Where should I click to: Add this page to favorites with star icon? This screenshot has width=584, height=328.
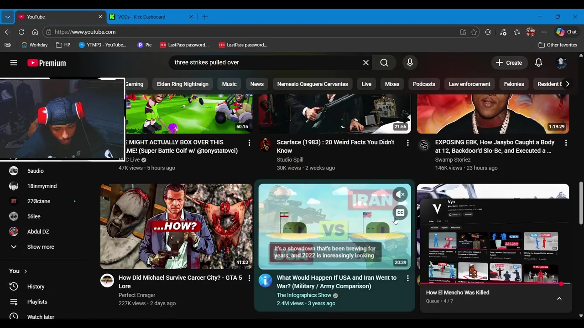(474, 32)
